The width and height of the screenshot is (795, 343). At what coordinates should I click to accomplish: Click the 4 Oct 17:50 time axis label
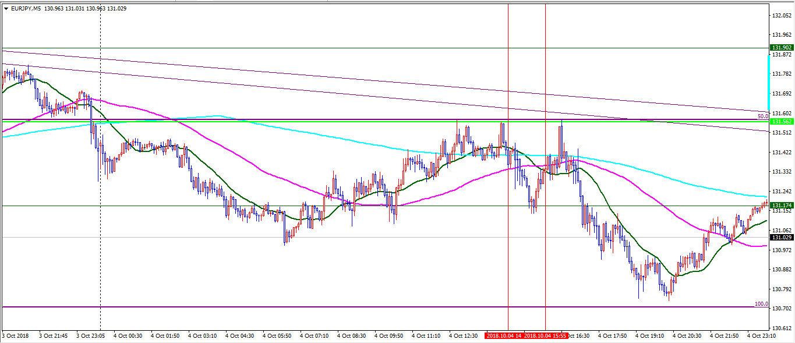pos(613,336)
